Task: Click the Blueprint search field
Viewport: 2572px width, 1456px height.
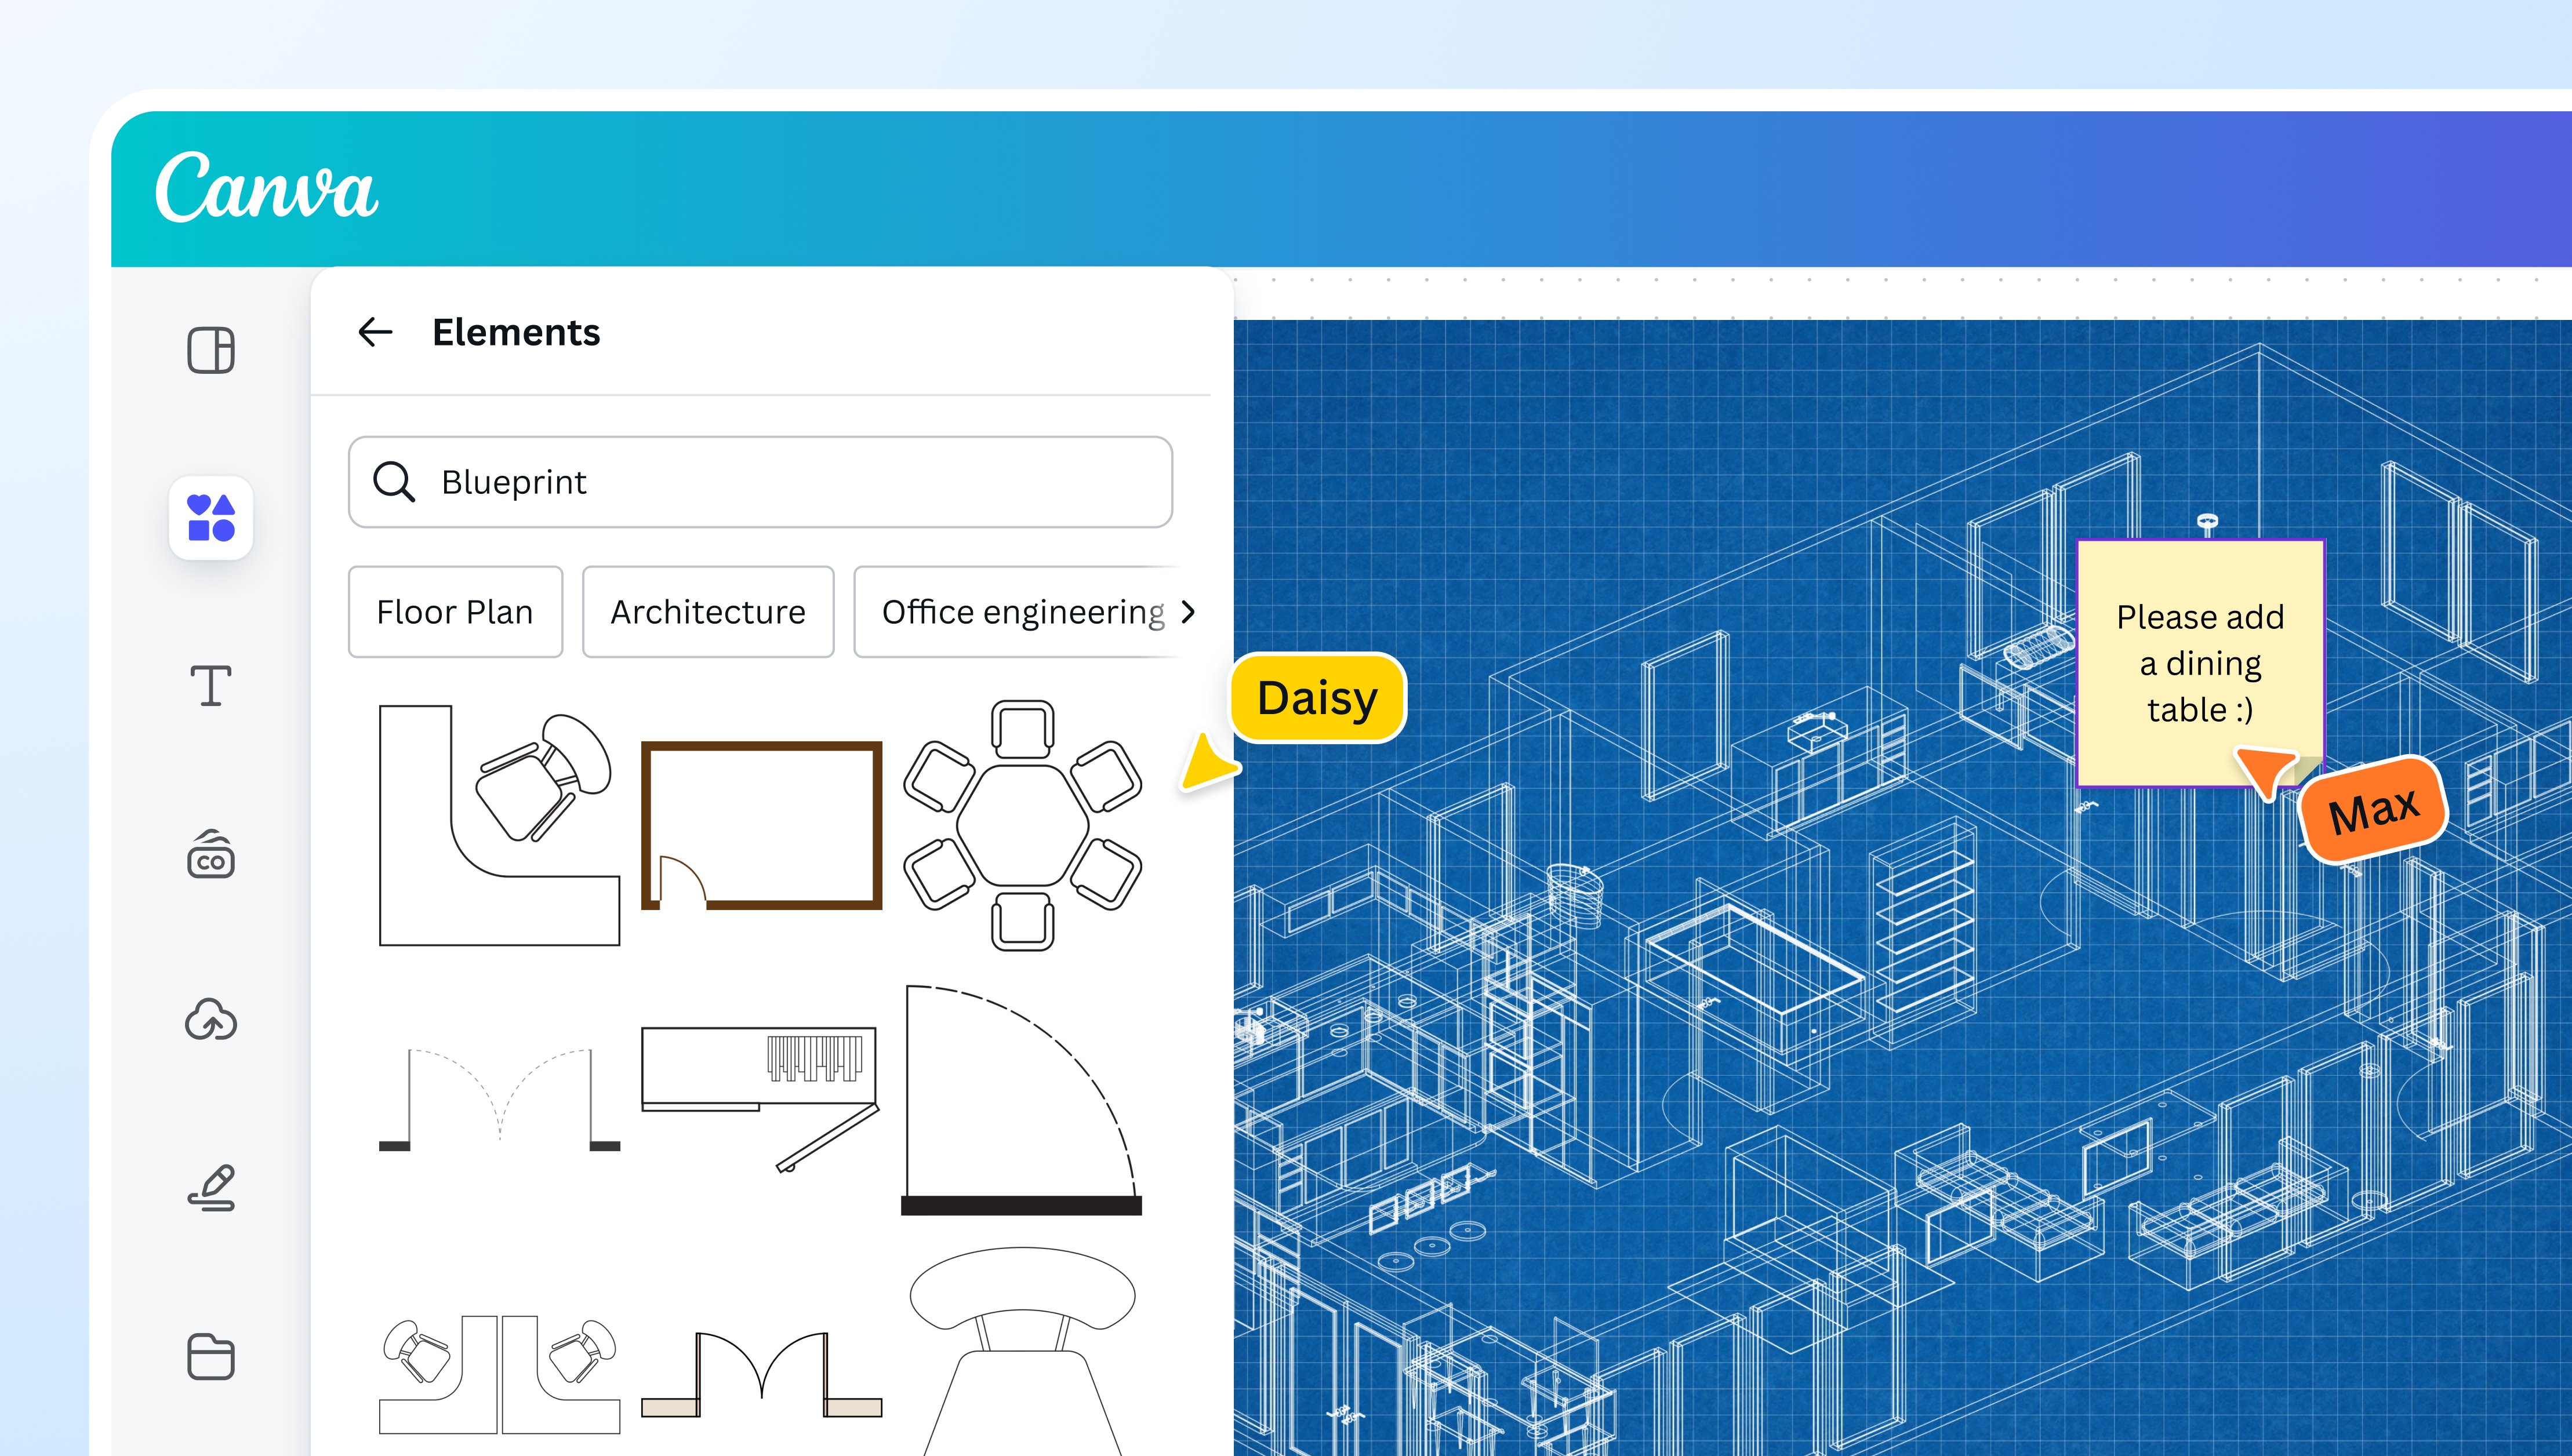Action: pyautogui.click(x=800, y=482)
